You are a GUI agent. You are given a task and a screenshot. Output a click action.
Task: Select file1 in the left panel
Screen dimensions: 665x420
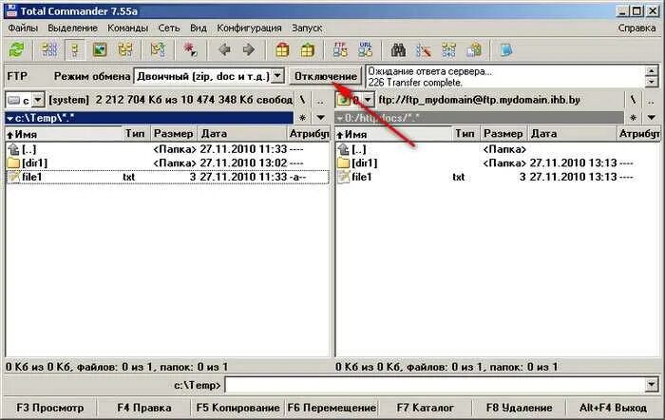click(167, 177)
